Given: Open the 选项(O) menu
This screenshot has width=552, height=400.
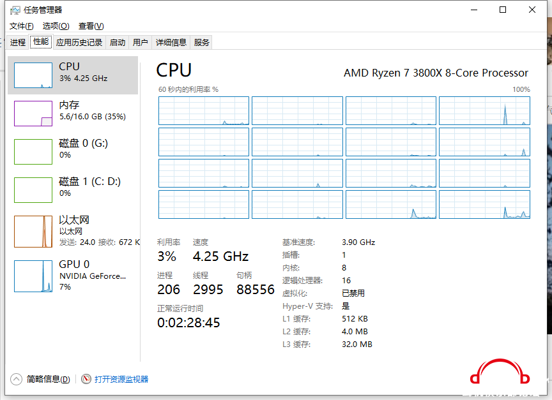Looking at the screenshot, I should tap(56, 26).
